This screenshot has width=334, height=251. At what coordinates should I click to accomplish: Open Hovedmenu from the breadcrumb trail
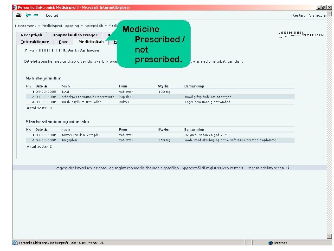point(26,26)
